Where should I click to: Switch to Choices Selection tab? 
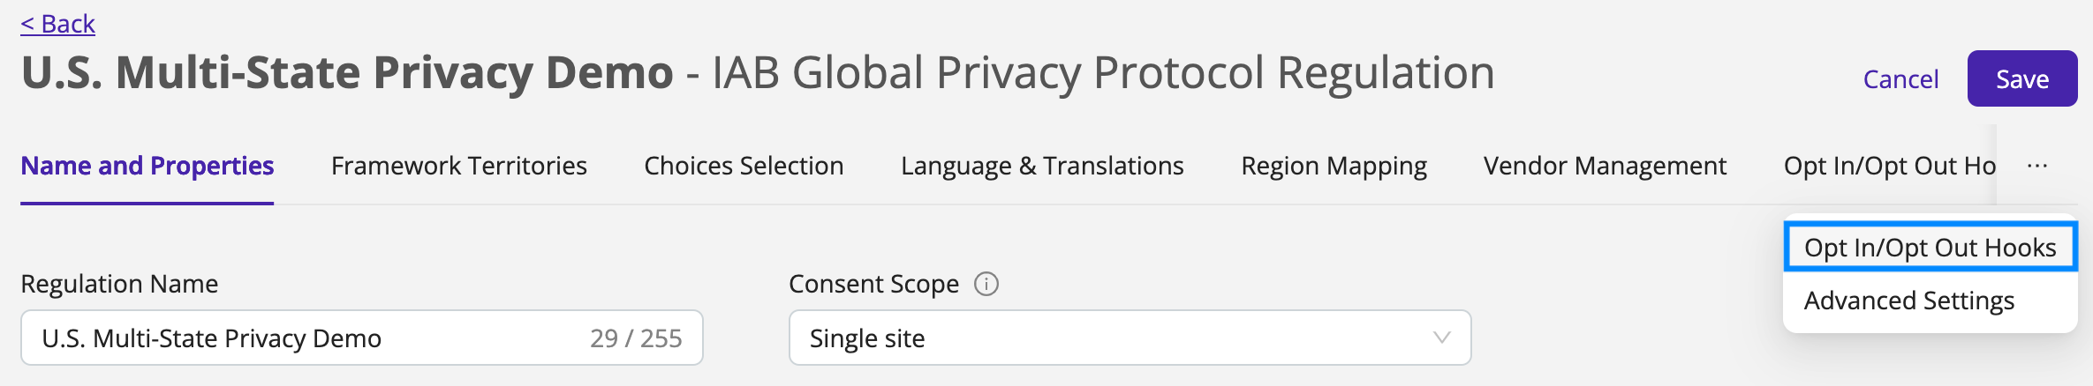click(744, 166)
